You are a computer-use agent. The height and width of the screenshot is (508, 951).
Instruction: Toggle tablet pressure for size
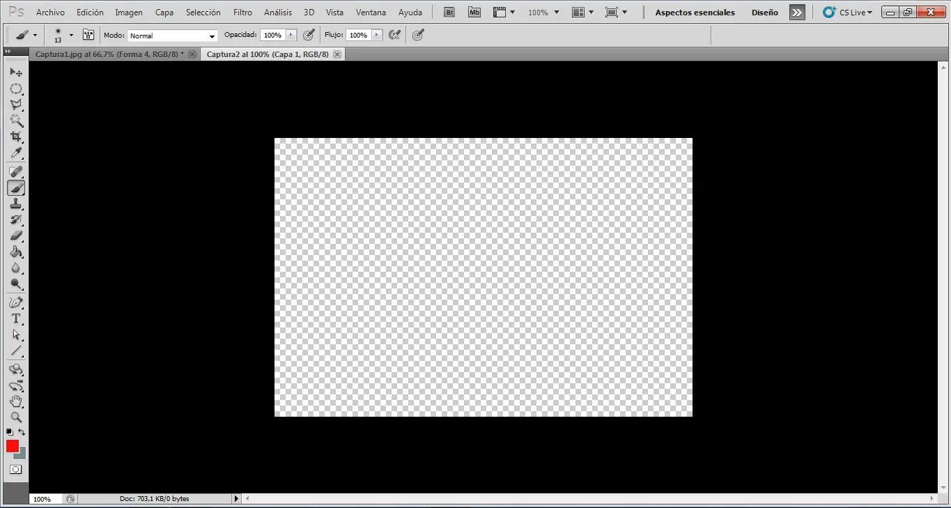pos(418,35)
